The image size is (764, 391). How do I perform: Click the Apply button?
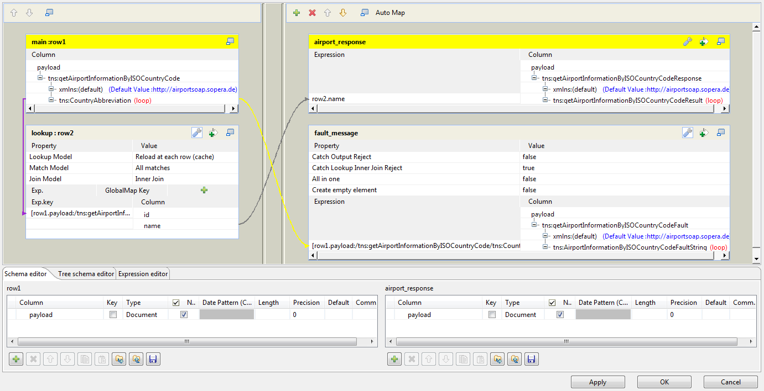(x=597, y=382)
